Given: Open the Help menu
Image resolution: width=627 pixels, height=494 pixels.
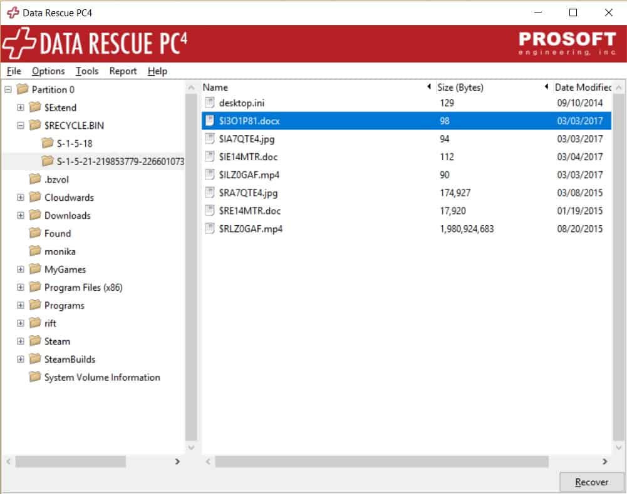Looking at the screenshot, I should click(x=157, y=71).
